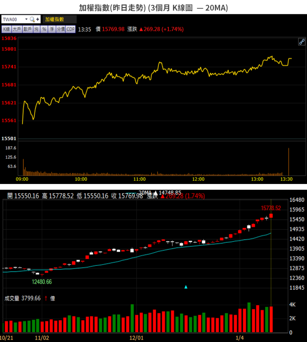Click the 13:30 closing volume spike bar

click(x=289, y=162)
